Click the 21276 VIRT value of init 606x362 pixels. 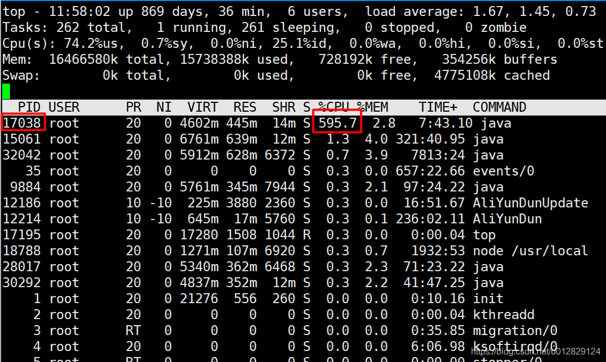tap(199, 298)
